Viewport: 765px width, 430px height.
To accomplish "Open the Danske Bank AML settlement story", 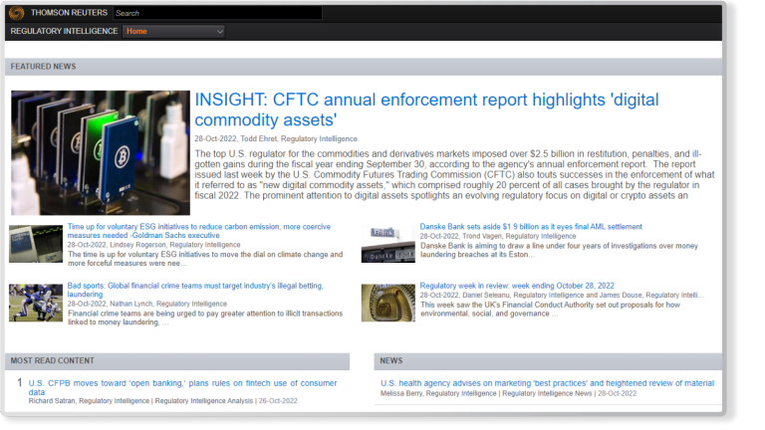I will (x=531, y=227).
